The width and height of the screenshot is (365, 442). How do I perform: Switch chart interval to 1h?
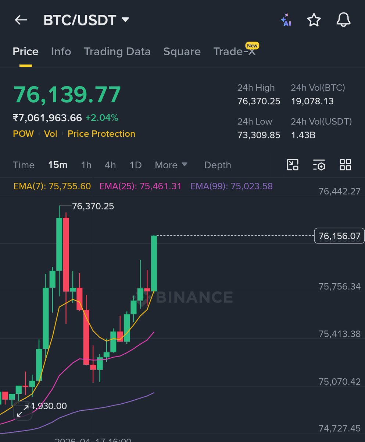coord(86,165)
